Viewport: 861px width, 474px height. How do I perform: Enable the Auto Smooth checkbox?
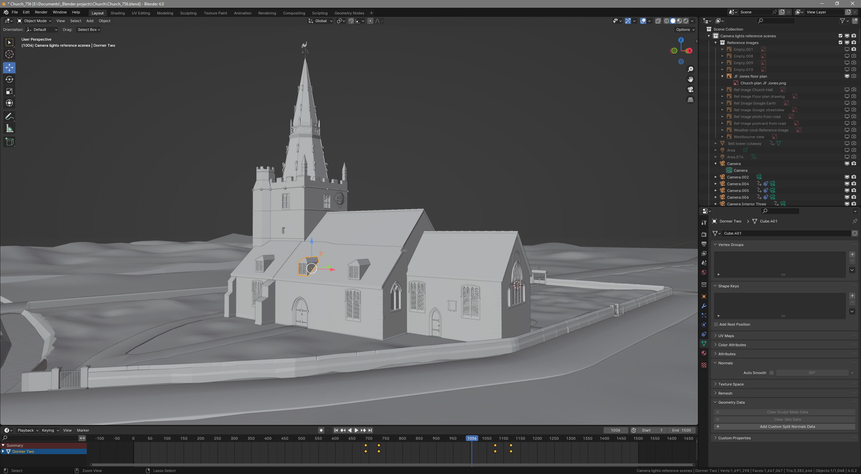tap(772, 373)
